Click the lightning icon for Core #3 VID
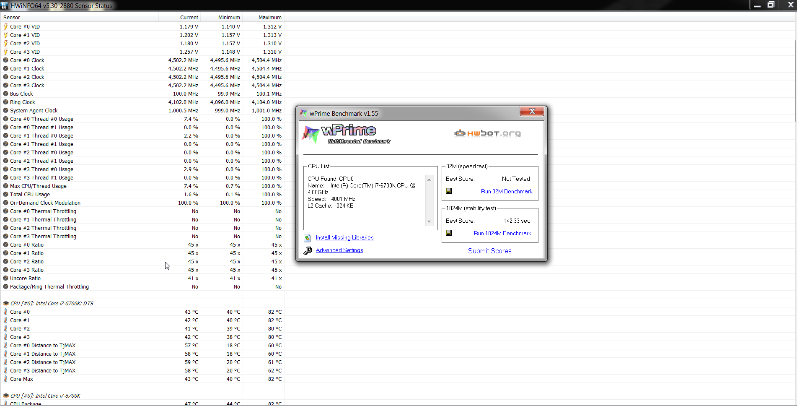The width and height of the screenshot is (797, 406). (x=6, y=52)
